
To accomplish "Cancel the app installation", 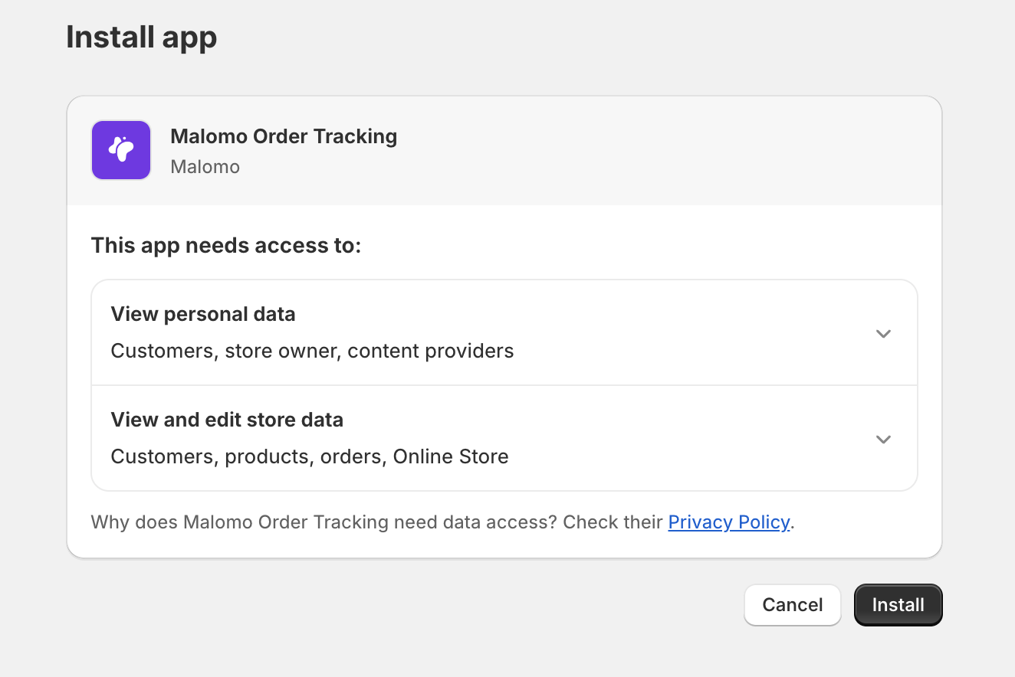I will point(792,605).
